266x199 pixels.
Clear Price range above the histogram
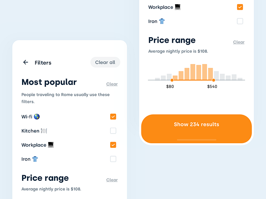(239, 42)
